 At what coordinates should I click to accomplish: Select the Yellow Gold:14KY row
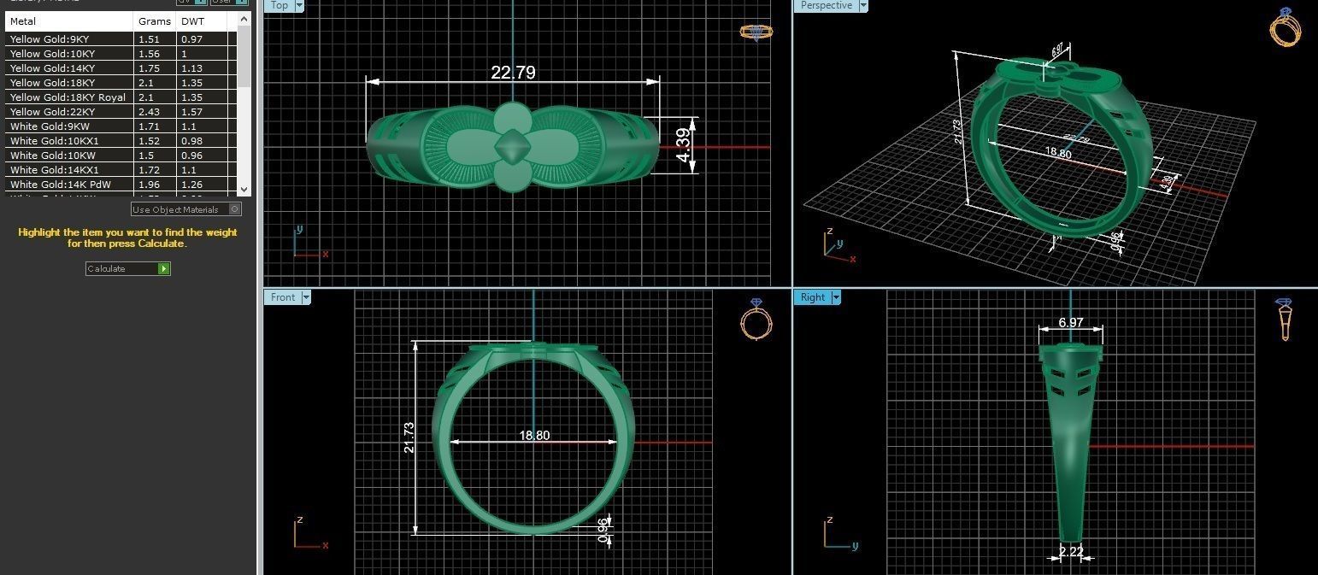pyautogui.click(x=121, y=68)
